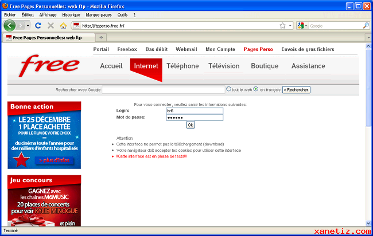Click the Pages Perso link
Viewport: 373px width, 236px height.
(258, 49)
